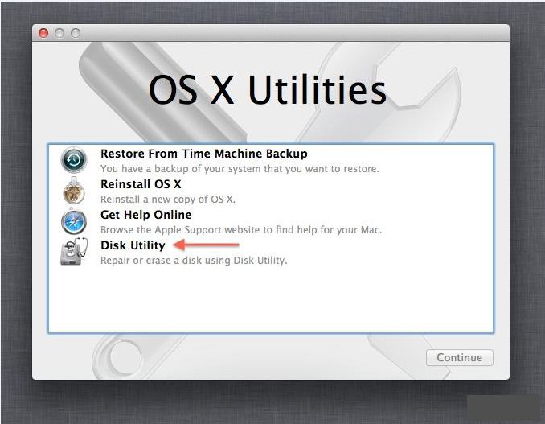Viewport: 545px width, 424px height.
Task: Click the grayed-out zoom window button
Action: pos(76,33)
